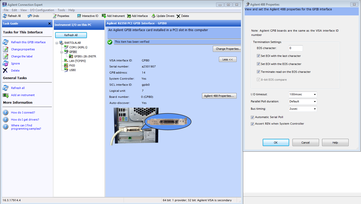Image resolution: width=361 pixels, height=204 pixels.
Task: Collapse the BARTOLALAB tree node
Action: coord(57,43)
